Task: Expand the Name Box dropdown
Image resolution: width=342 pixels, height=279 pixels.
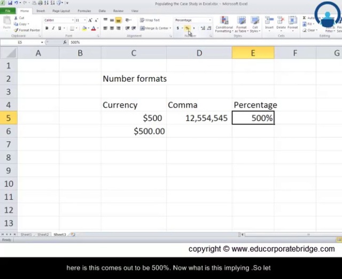Action: point(42,42)
